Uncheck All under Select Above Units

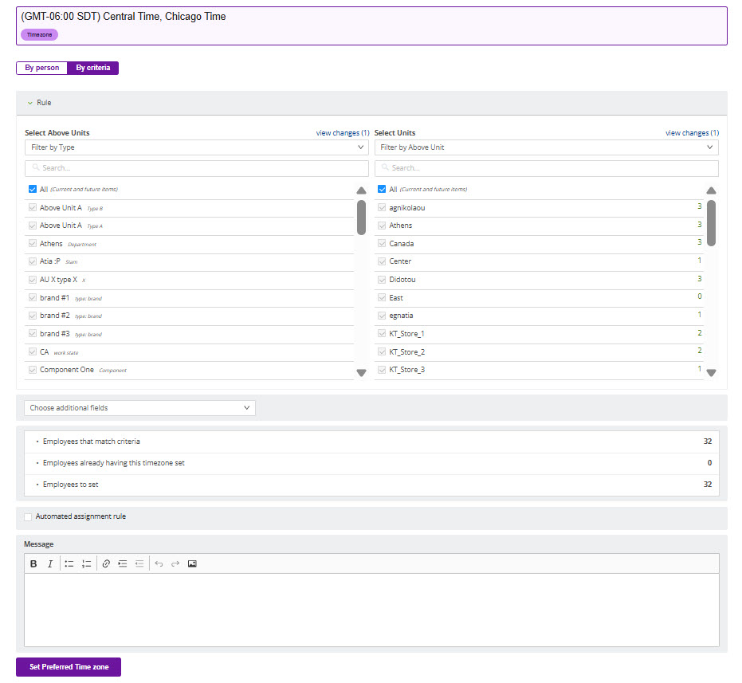[33, 190]
